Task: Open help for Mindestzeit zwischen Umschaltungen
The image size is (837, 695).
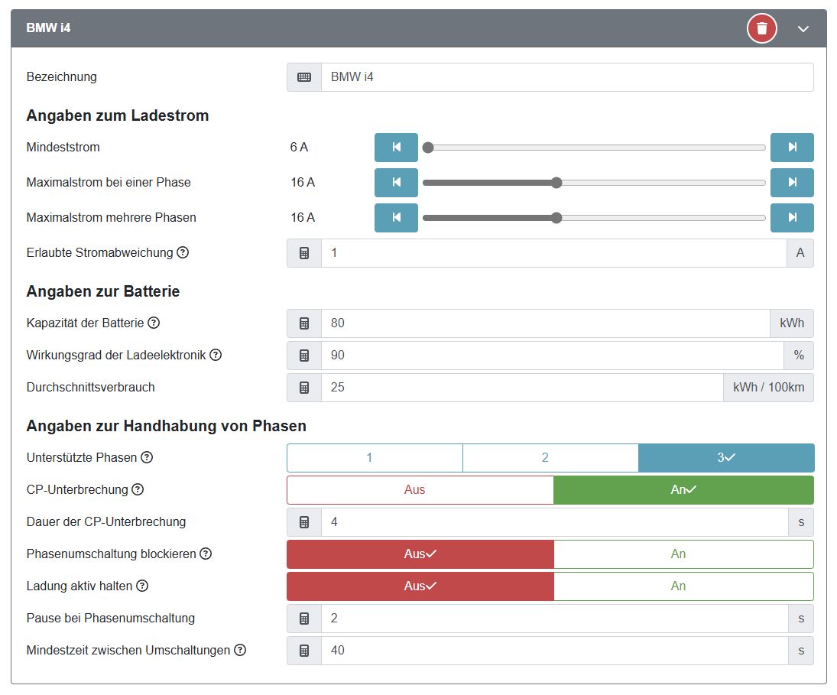Action: (x=241, y=650)
